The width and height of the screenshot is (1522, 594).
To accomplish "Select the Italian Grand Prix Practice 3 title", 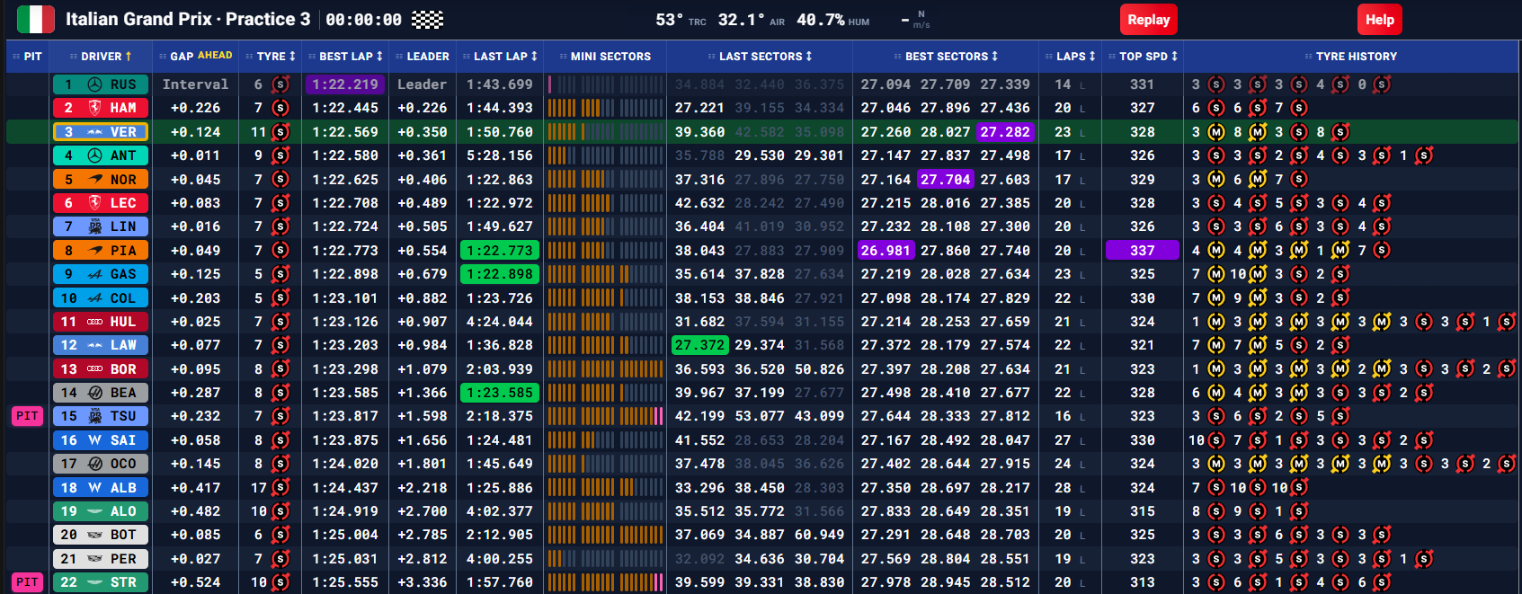I will (x=188, y=19).
